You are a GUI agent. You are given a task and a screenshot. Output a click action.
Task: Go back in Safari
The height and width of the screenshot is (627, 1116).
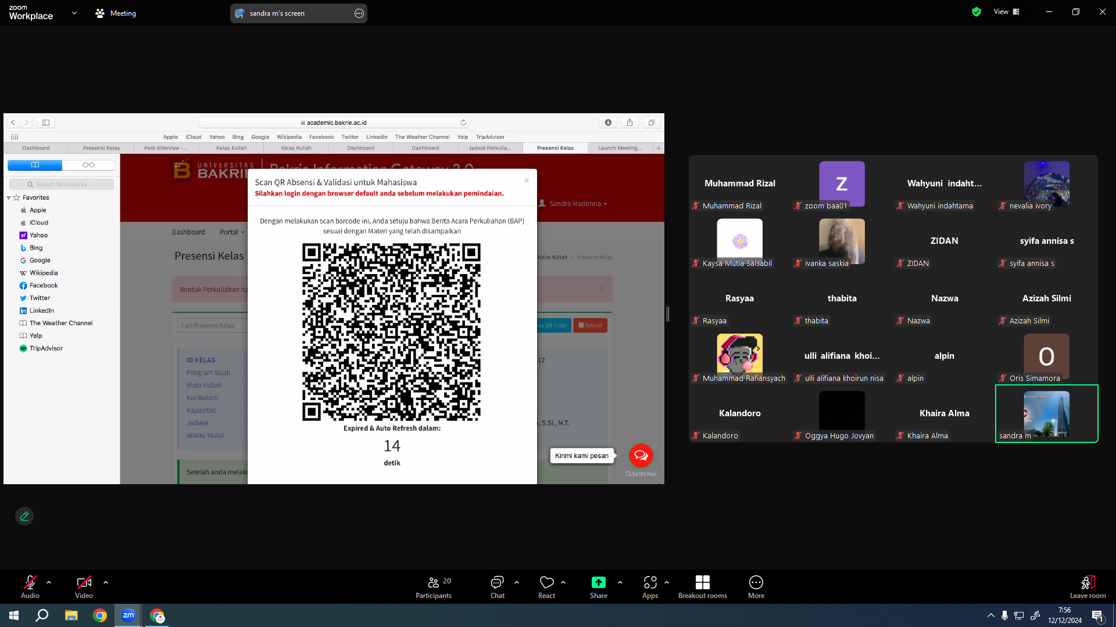coord(13,122)
